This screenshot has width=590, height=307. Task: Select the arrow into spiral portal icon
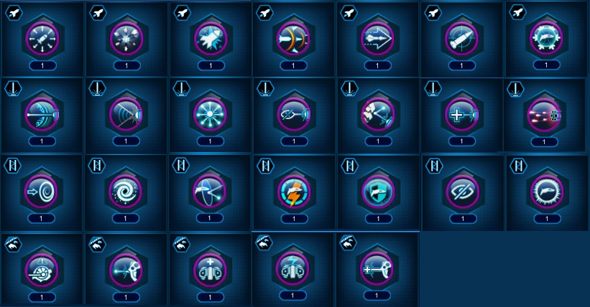42,192
